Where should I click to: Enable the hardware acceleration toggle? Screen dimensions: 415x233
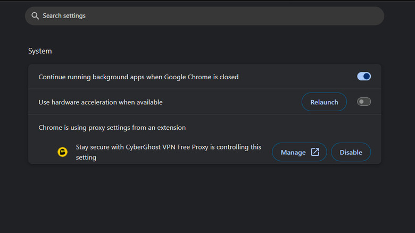(x=364, y=102)
